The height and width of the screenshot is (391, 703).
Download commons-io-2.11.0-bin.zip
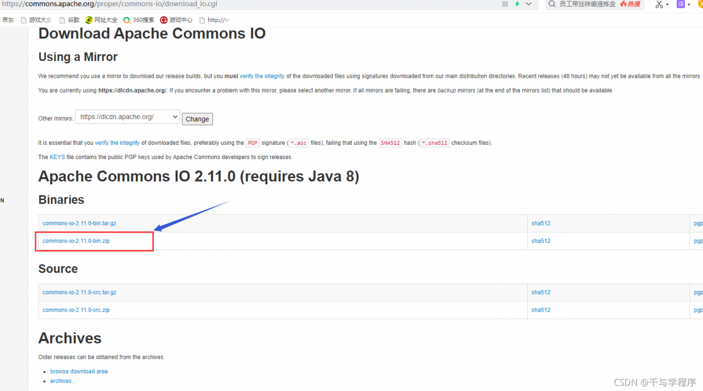(76, 241)
